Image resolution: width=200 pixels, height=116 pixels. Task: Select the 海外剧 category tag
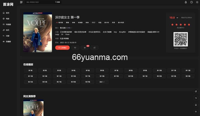[59, 22]
